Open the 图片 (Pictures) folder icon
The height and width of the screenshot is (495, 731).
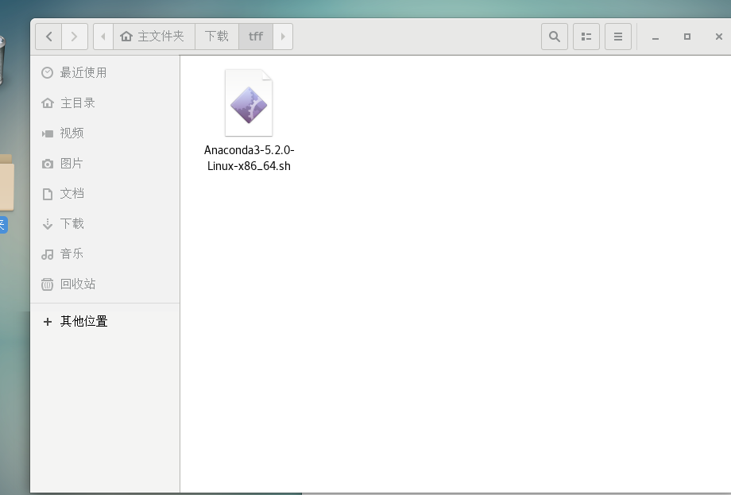(48, 163)
